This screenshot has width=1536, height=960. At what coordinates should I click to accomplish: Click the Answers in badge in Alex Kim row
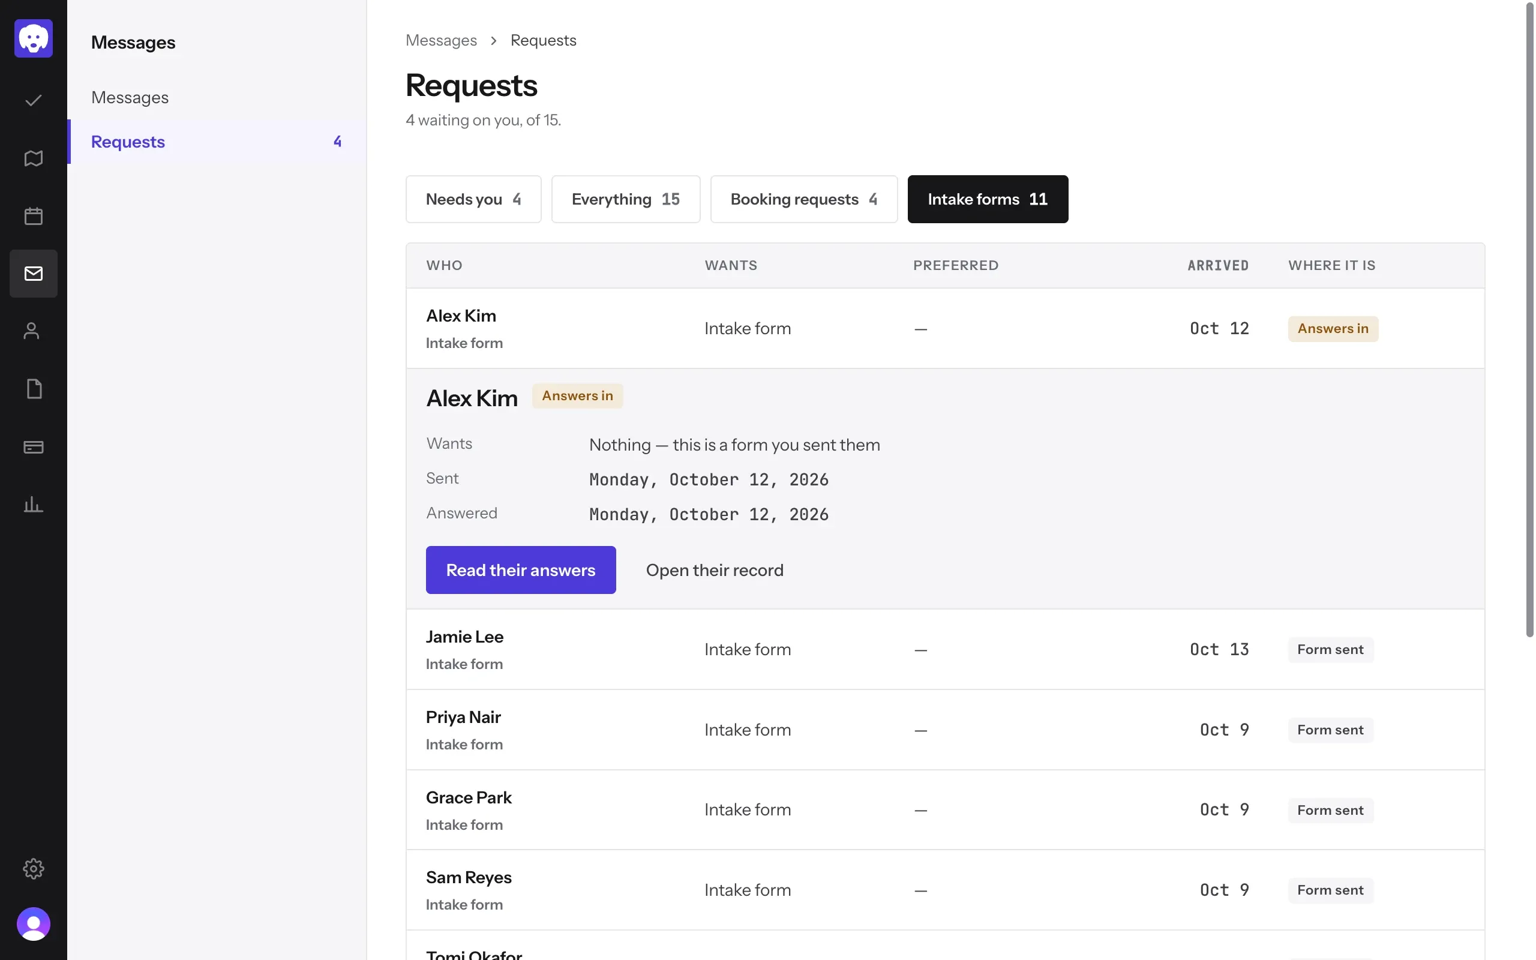[1333, 329]
